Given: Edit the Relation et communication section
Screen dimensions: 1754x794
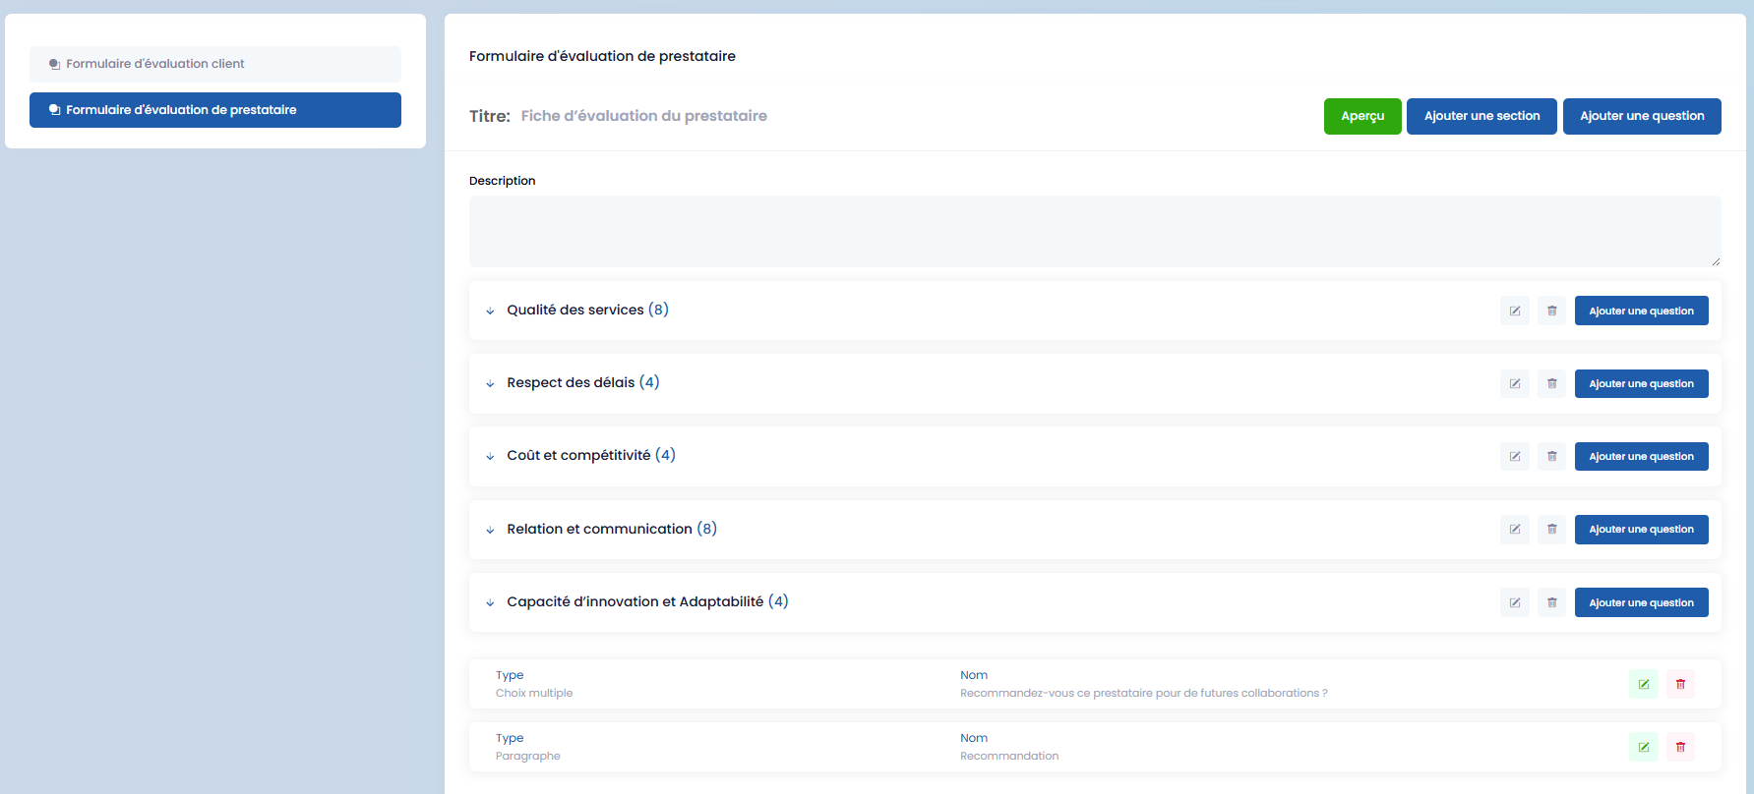Looking at the screenshot, I should click(1514, 529).
